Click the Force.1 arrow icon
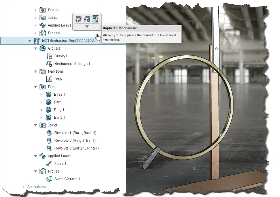 click(49, 163)
